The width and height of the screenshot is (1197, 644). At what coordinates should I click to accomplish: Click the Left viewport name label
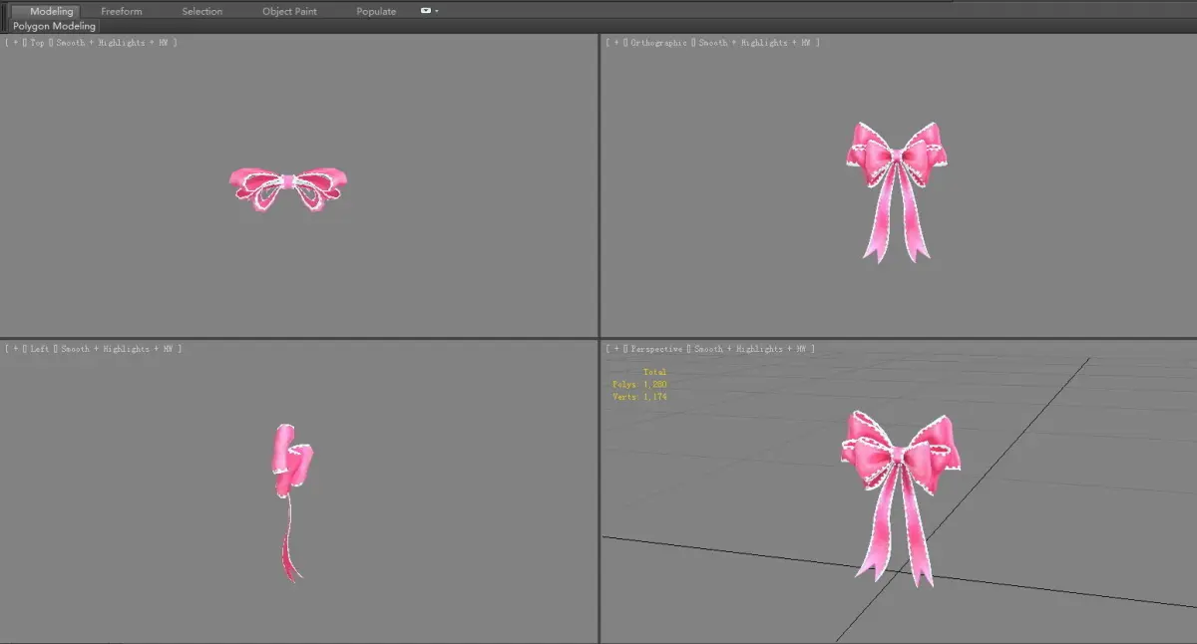[x=40, y=349]
